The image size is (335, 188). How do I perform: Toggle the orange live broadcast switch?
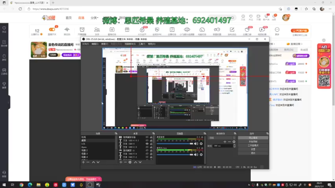click(52, 30)
